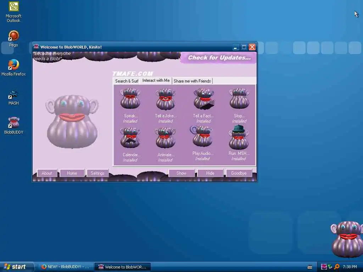This screenshot has width=363, height=272.
Task: Close the BlobWORLD window
Action: pos(252,47)
